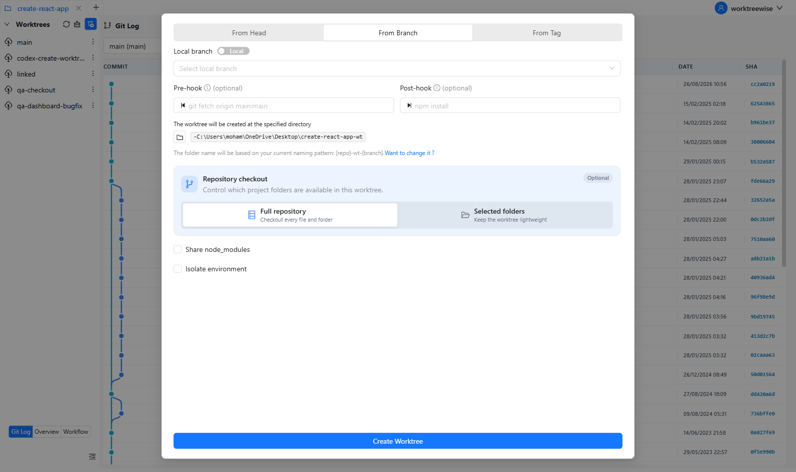Click the DATE column header
This screenshot has height=472, width=796.
click(x=686, y=67)
